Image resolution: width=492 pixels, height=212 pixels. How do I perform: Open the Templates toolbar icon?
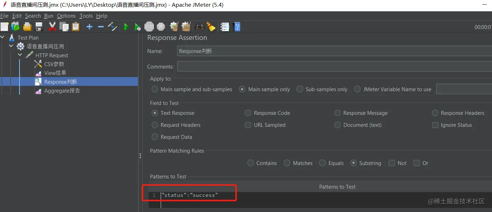(x=16, y=26)
